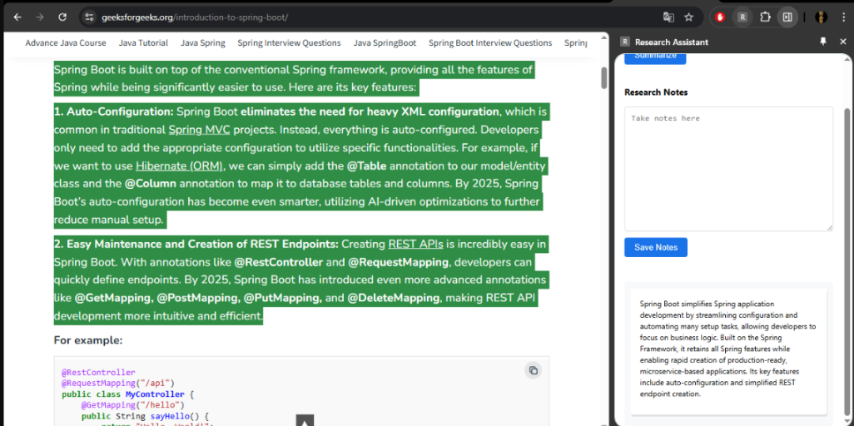This screenshot has width=854, height=426.
Task: Reload the page with the refresh icon
Action: coord(62,17)
